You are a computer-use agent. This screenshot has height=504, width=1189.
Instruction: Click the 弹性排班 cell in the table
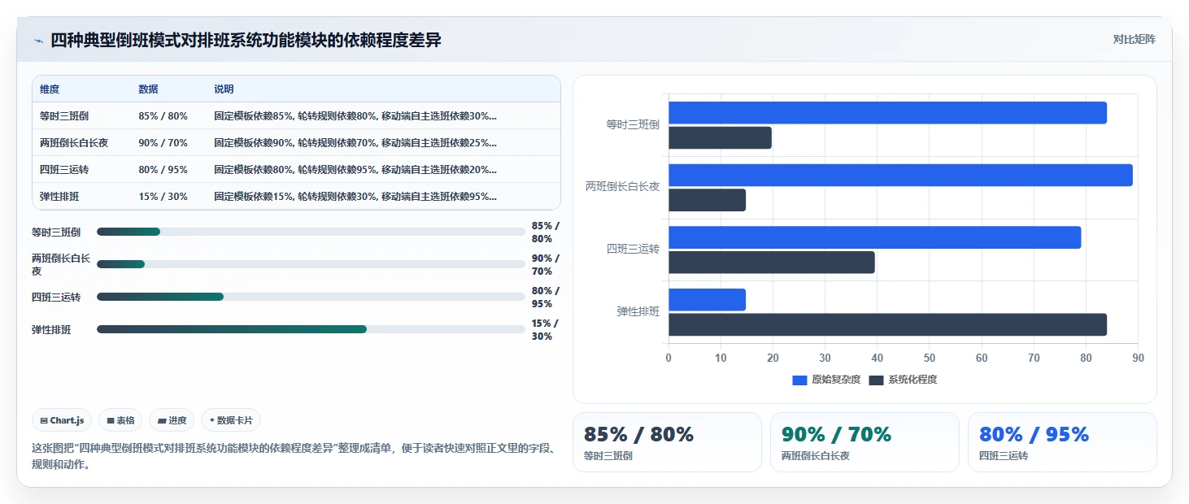tap(59, 196)
